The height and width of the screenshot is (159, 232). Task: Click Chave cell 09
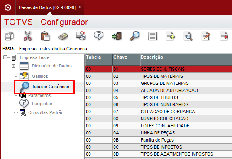coord(126,126)
